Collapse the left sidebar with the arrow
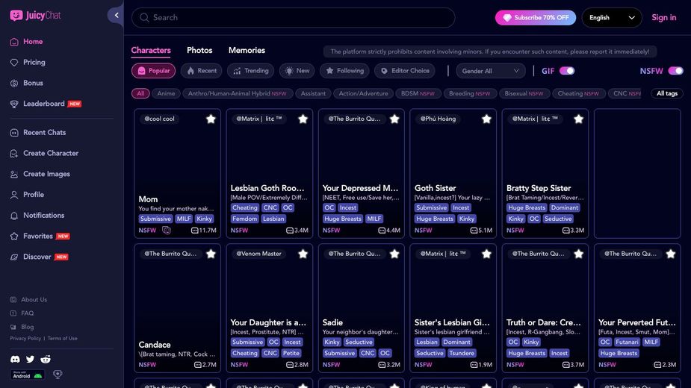The height and width of the screenshot is (388, 691). (116, 15)
